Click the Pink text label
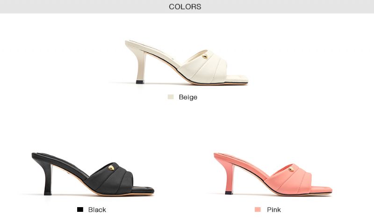 click(x=274, y=210)
